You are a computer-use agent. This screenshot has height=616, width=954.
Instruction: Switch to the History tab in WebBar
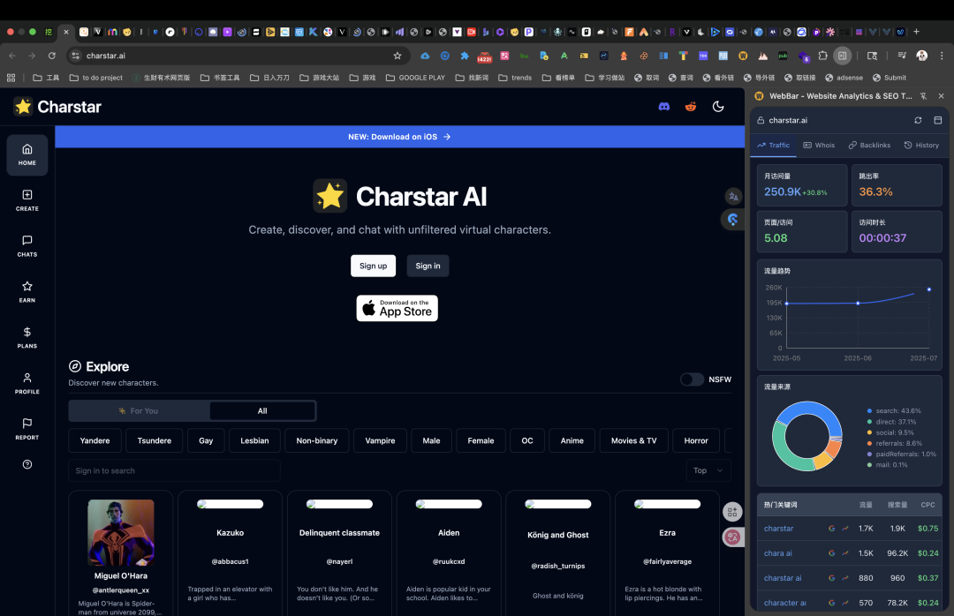coord(921,146)
